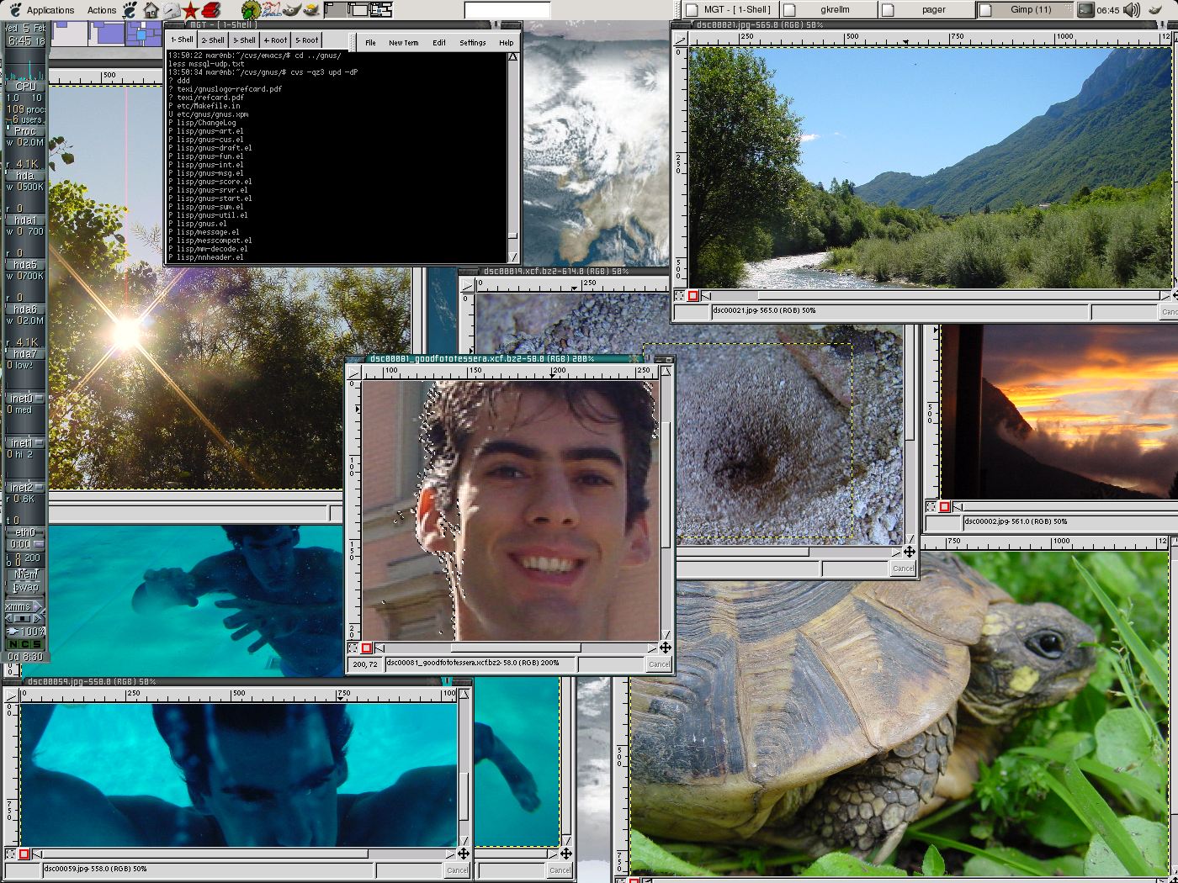Click the Wilber notification tray icon
The width and height of the screenshot is (1178, 883).
pos(1155,10)
